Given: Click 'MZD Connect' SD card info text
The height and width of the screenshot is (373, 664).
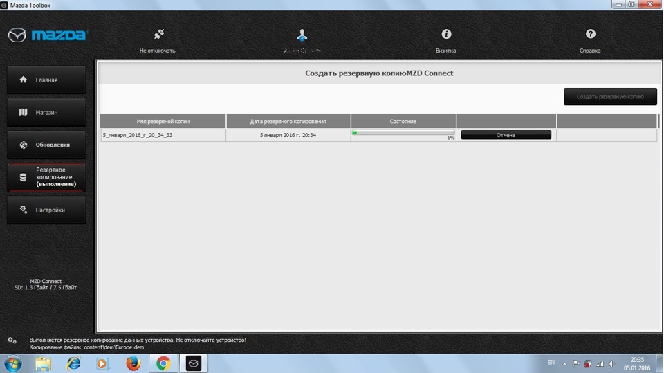Looking at the screenshot, I should [x=46, y=284].
